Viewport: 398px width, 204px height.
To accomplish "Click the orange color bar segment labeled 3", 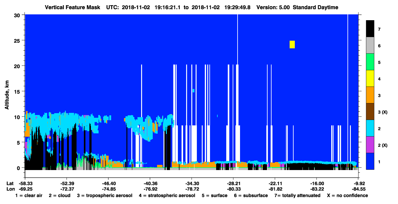I will tap(370, 95).
